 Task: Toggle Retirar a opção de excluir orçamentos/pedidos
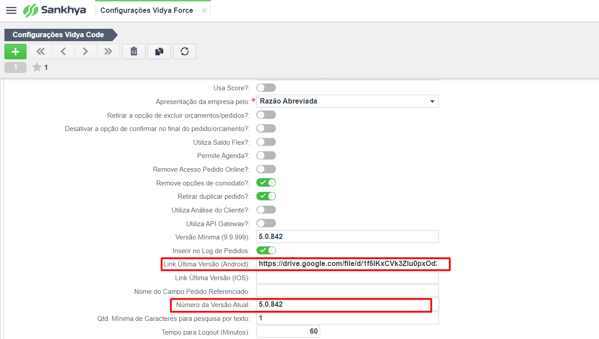266,115
